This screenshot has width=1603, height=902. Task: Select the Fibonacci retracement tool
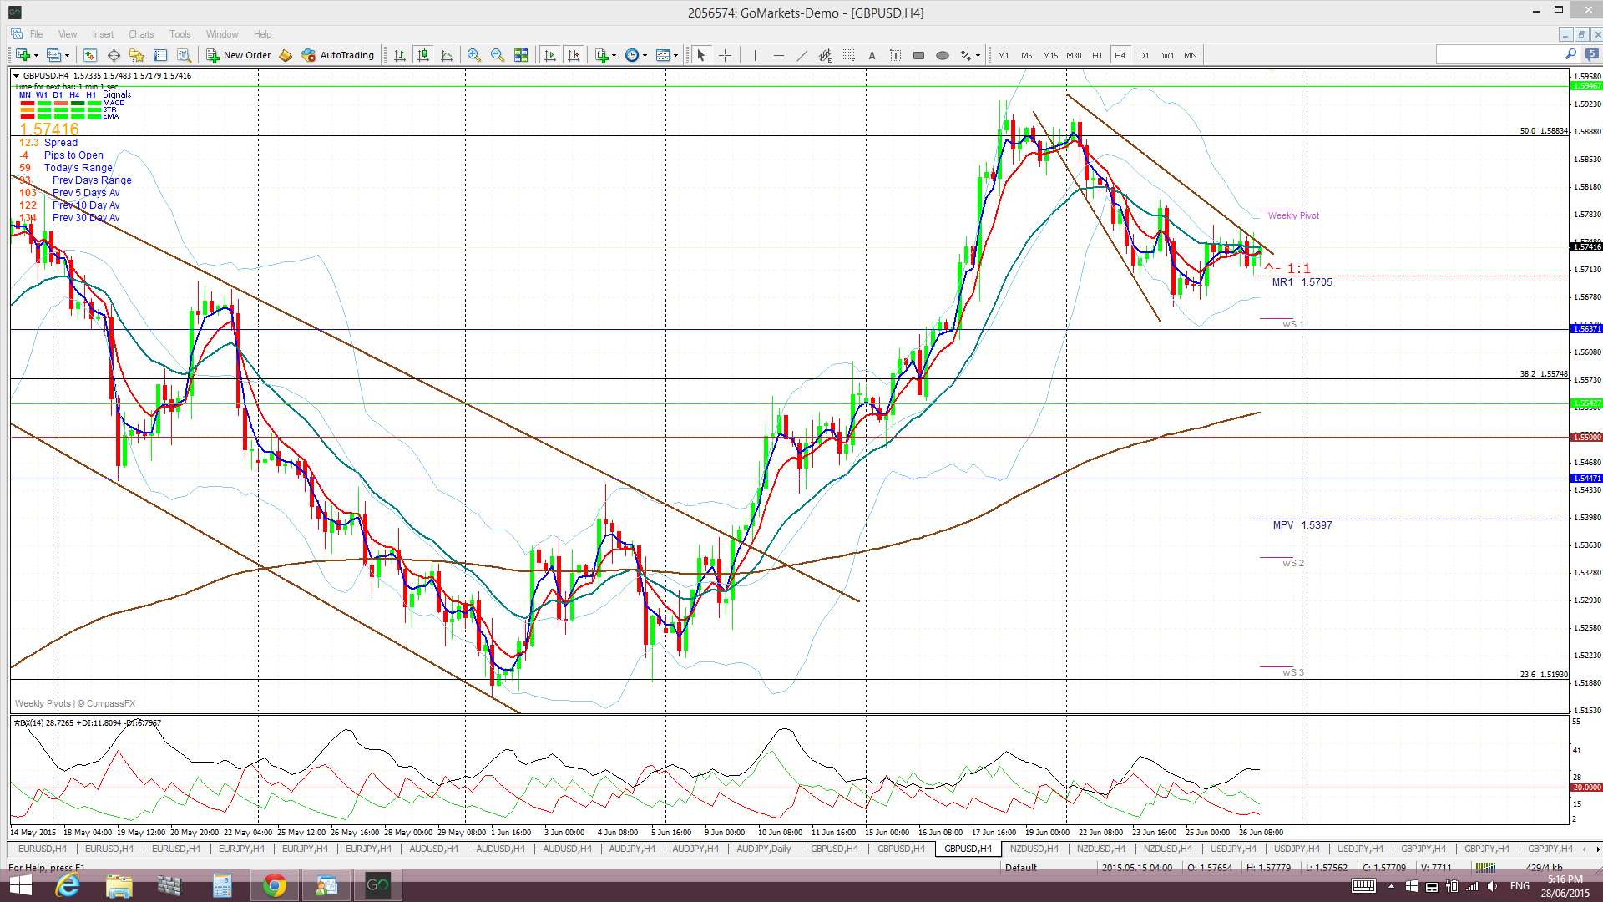(x=848, y=55)
